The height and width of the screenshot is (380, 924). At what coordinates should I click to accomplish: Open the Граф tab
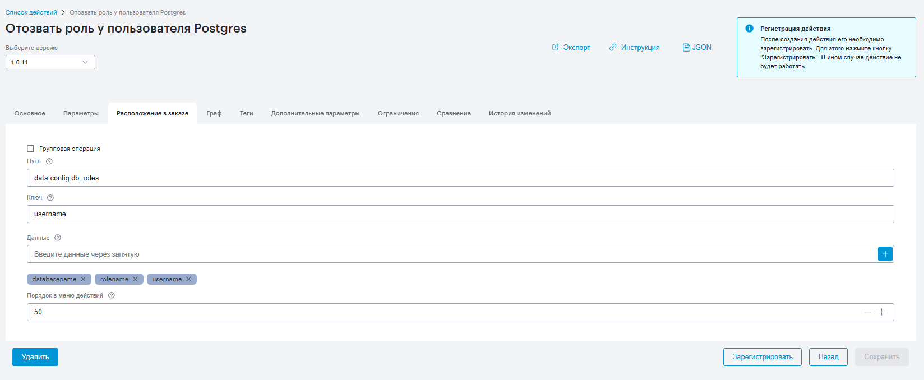[214, 113]
